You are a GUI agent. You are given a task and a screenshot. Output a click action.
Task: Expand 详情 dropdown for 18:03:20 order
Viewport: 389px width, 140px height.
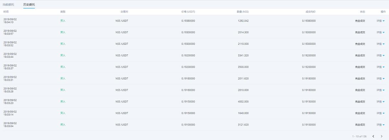coord(381,101)
